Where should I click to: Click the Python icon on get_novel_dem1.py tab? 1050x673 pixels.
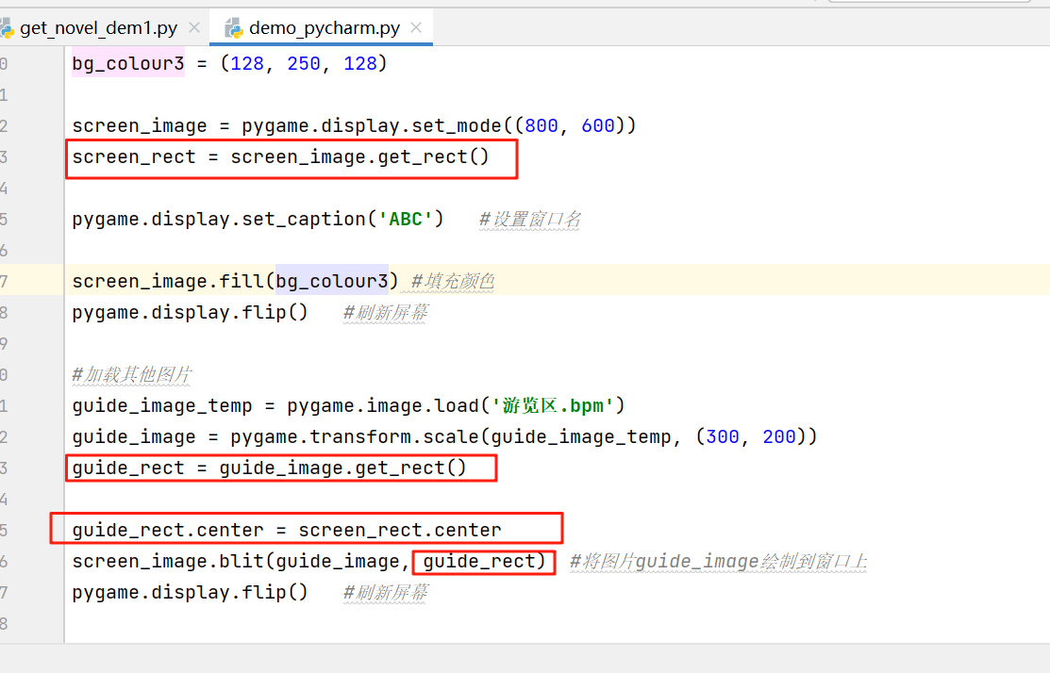pyautogui.click(x=9, y=27)
